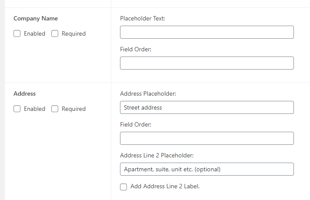The width and height of the screenshot is (310, 200).
Task: Select the Address Field Order input box
Action: [207, 138]
